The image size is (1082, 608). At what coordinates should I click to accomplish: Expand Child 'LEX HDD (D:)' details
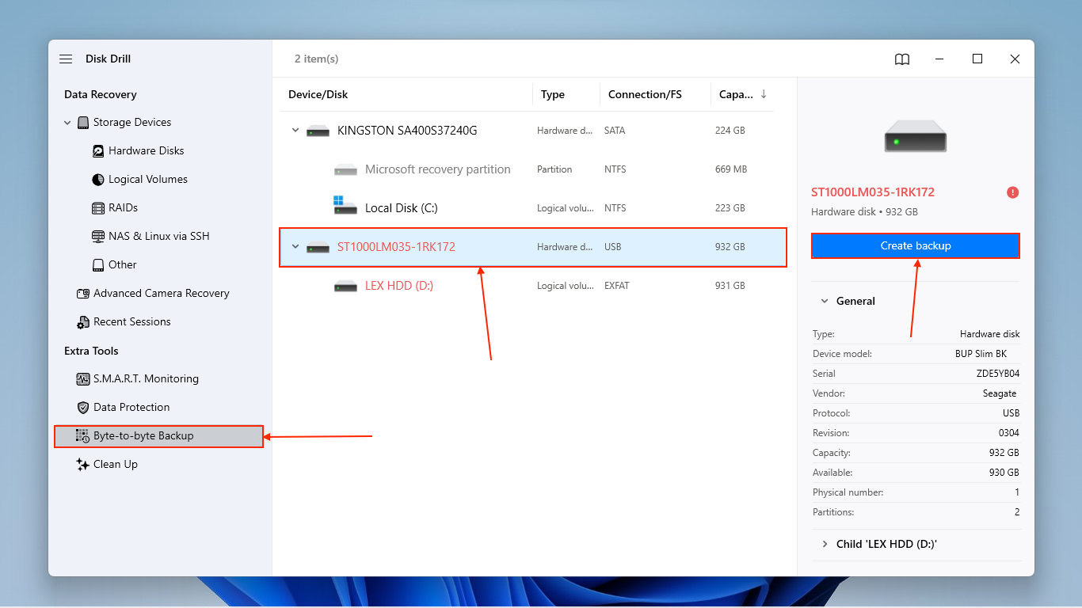tap(824, 544)
